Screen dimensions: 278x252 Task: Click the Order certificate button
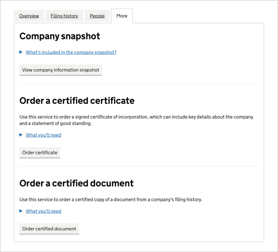point(40,153)
